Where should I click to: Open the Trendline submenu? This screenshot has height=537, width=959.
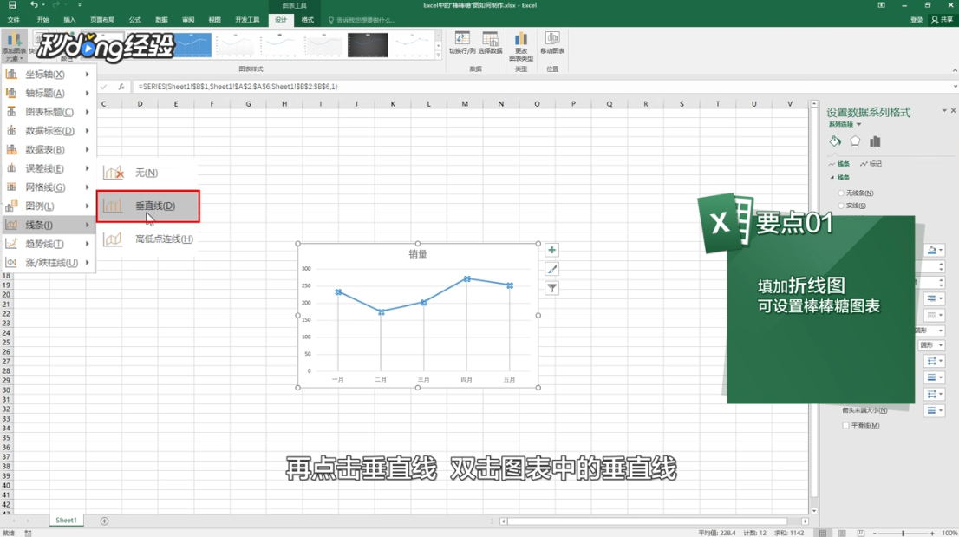[49, 244]
